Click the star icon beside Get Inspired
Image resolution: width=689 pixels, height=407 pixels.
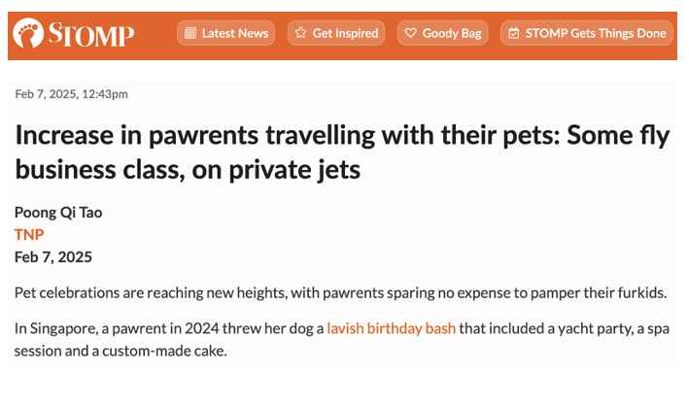click(x=300, y=33)
